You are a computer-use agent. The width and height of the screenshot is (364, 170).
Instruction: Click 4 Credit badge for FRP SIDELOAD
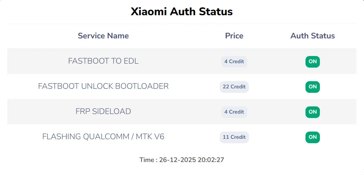tap(234, 112)
